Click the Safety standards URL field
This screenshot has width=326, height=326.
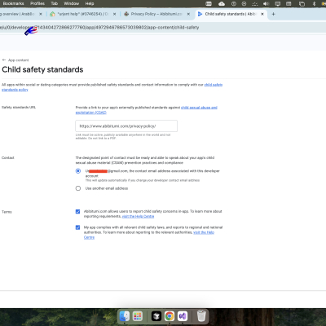click(x=126, y=126)
